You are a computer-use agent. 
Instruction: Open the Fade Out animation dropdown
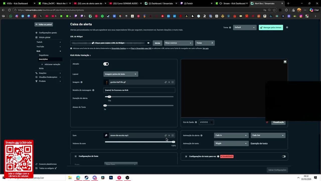tap(268, 135)
